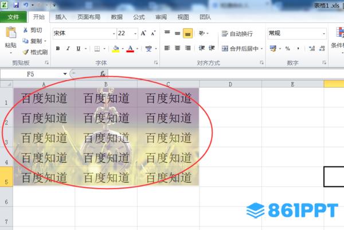
Task: Select the Format Painter (格式刷)
Action: coord(35,52)
